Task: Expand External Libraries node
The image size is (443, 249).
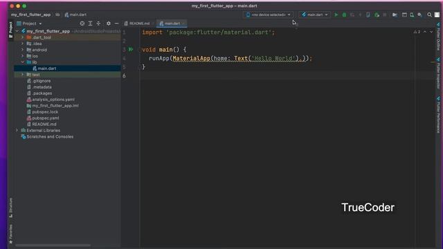Action: (x=17, y=131)
